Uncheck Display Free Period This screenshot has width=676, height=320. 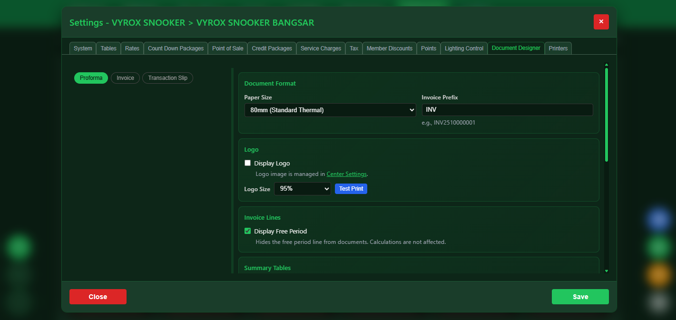pyautogui.click(x=247, y=231)
